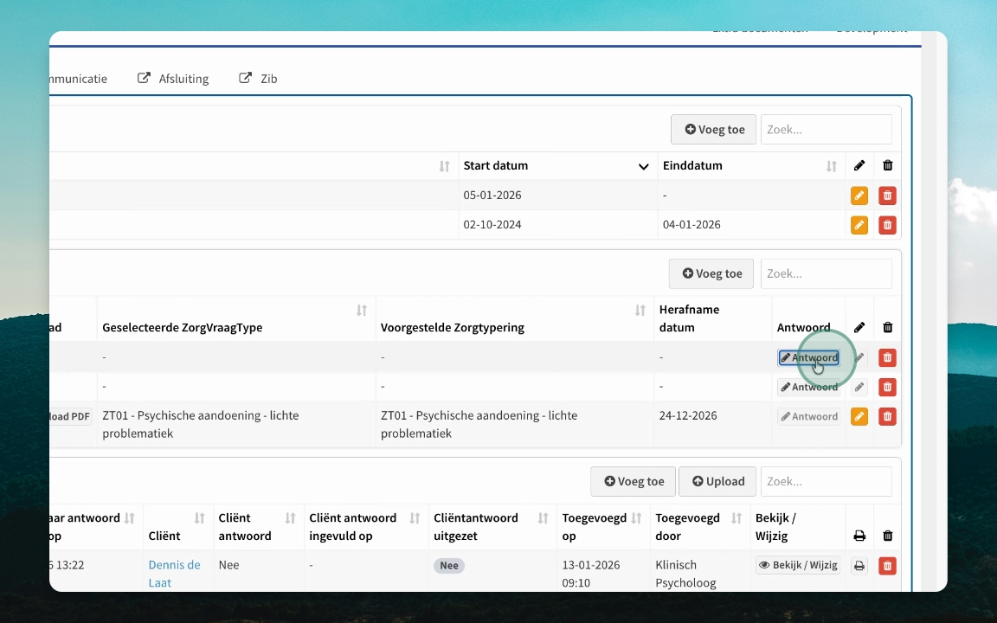Sort by Einddatum column

click(x=831, y=166)
